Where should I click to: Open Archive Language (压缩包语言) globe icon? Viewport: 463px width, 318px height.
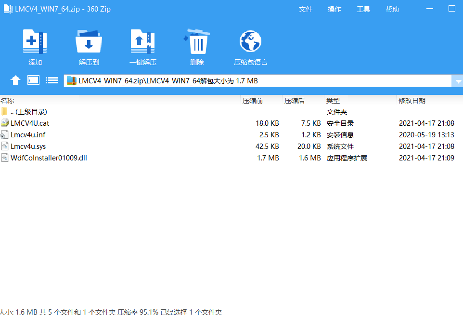tap(250, 41)
